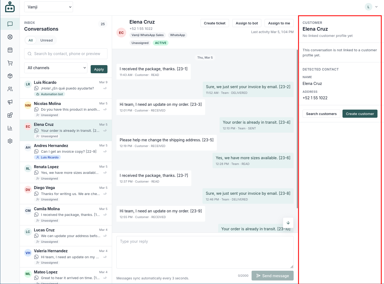Open the conversation with Renata Lopez
Image resolution: width=384 pixels, height=284 pixels.
point(66,172)
